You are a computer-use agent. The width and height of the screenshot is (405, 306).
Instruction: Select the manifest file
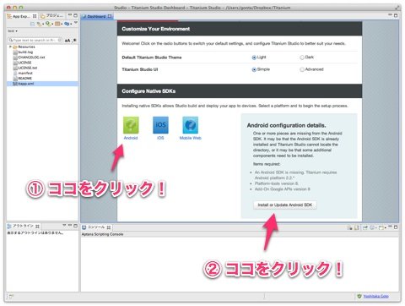point(25,74)
